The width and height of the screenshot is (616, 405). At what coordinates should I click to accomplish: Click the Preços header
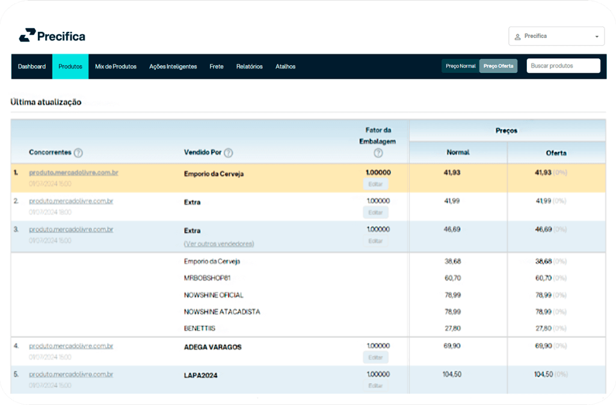tap(507, 130)
